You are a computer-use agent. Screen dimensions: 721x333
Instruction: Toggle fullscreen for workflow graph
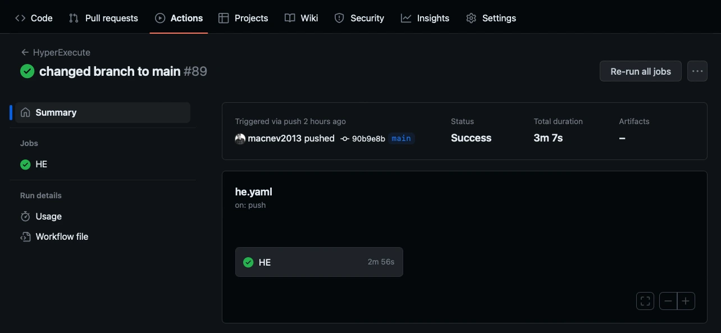coord(645,301)
